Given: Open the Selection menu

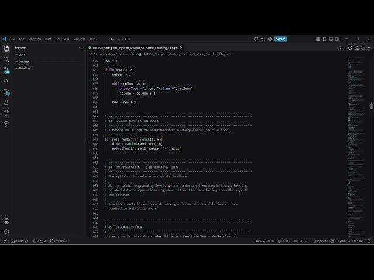Looking at the screenshot, I should [34, 39].
